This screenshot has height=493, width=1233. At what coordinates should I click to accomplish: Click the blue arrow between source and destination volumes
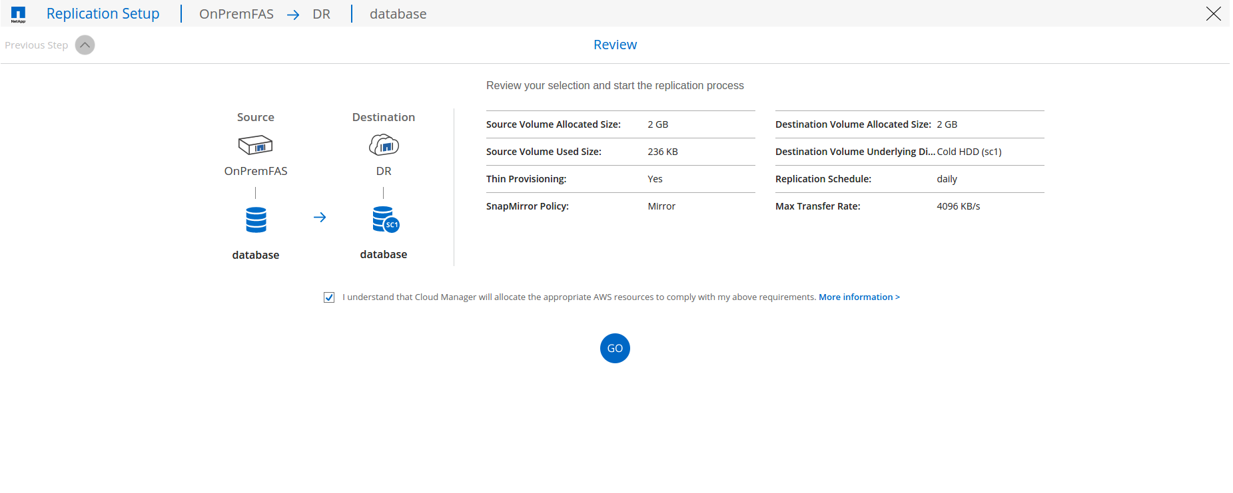(x=320, y=218)
